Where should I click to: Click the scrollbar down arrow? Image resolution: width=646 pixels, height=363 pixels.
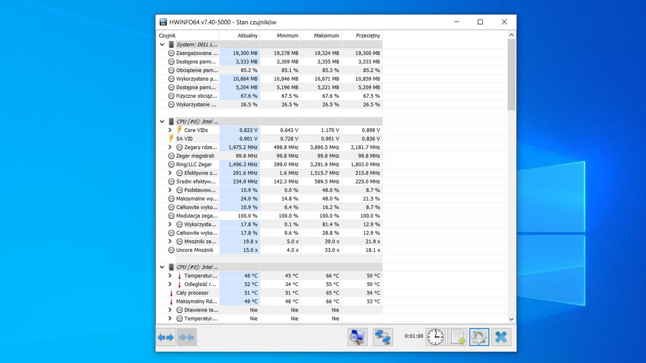click(511, 319)
